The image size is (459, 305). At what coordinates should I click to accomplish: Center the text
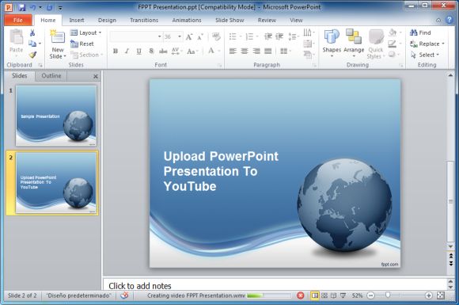[x=245, y=51]
